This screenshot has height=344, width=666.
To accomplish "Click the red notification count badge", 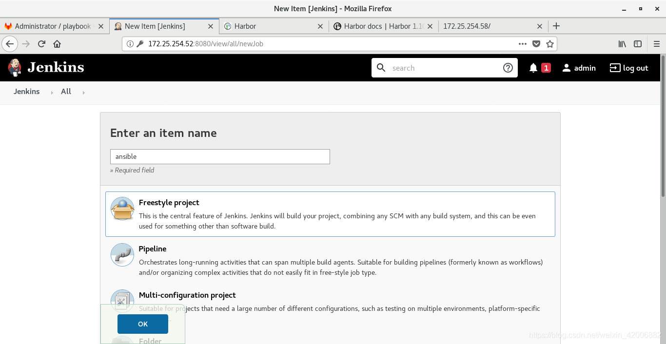I will point(546,68).
